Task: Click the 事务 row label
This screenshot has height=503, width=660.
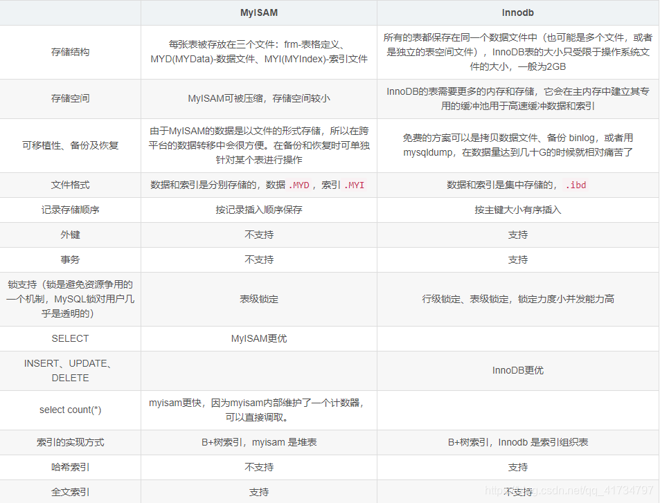Action: [x=70, y=259]
